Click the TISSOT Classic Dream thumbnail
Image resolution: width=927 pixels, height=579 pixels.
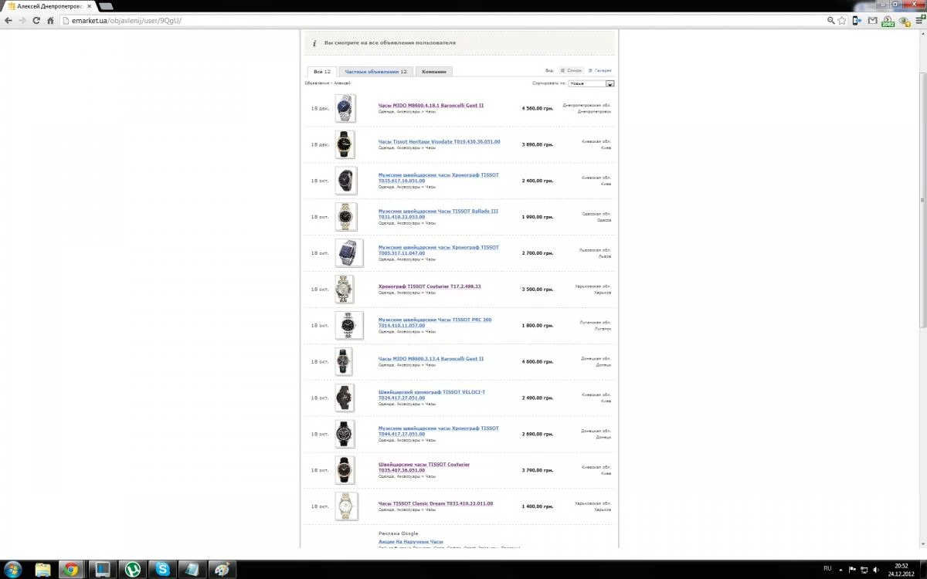(x=345, y=506)
